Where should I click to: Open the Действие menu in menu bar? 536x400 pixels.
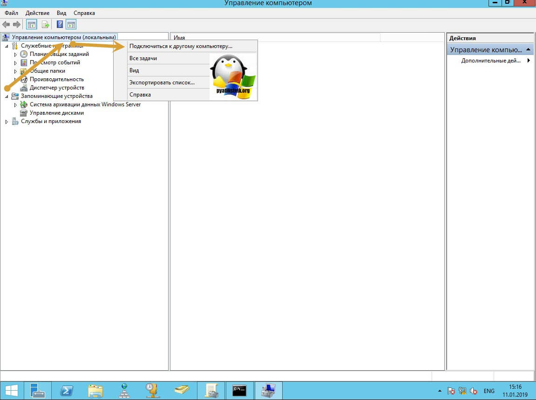(37, 13)
